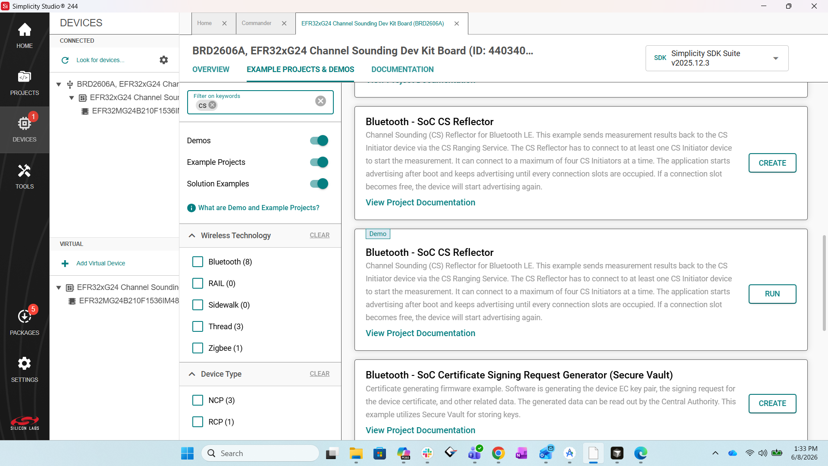
Task: Collapse the virtual EFR32xG24 Channel Sounding node
Action: tap(59, 288)
